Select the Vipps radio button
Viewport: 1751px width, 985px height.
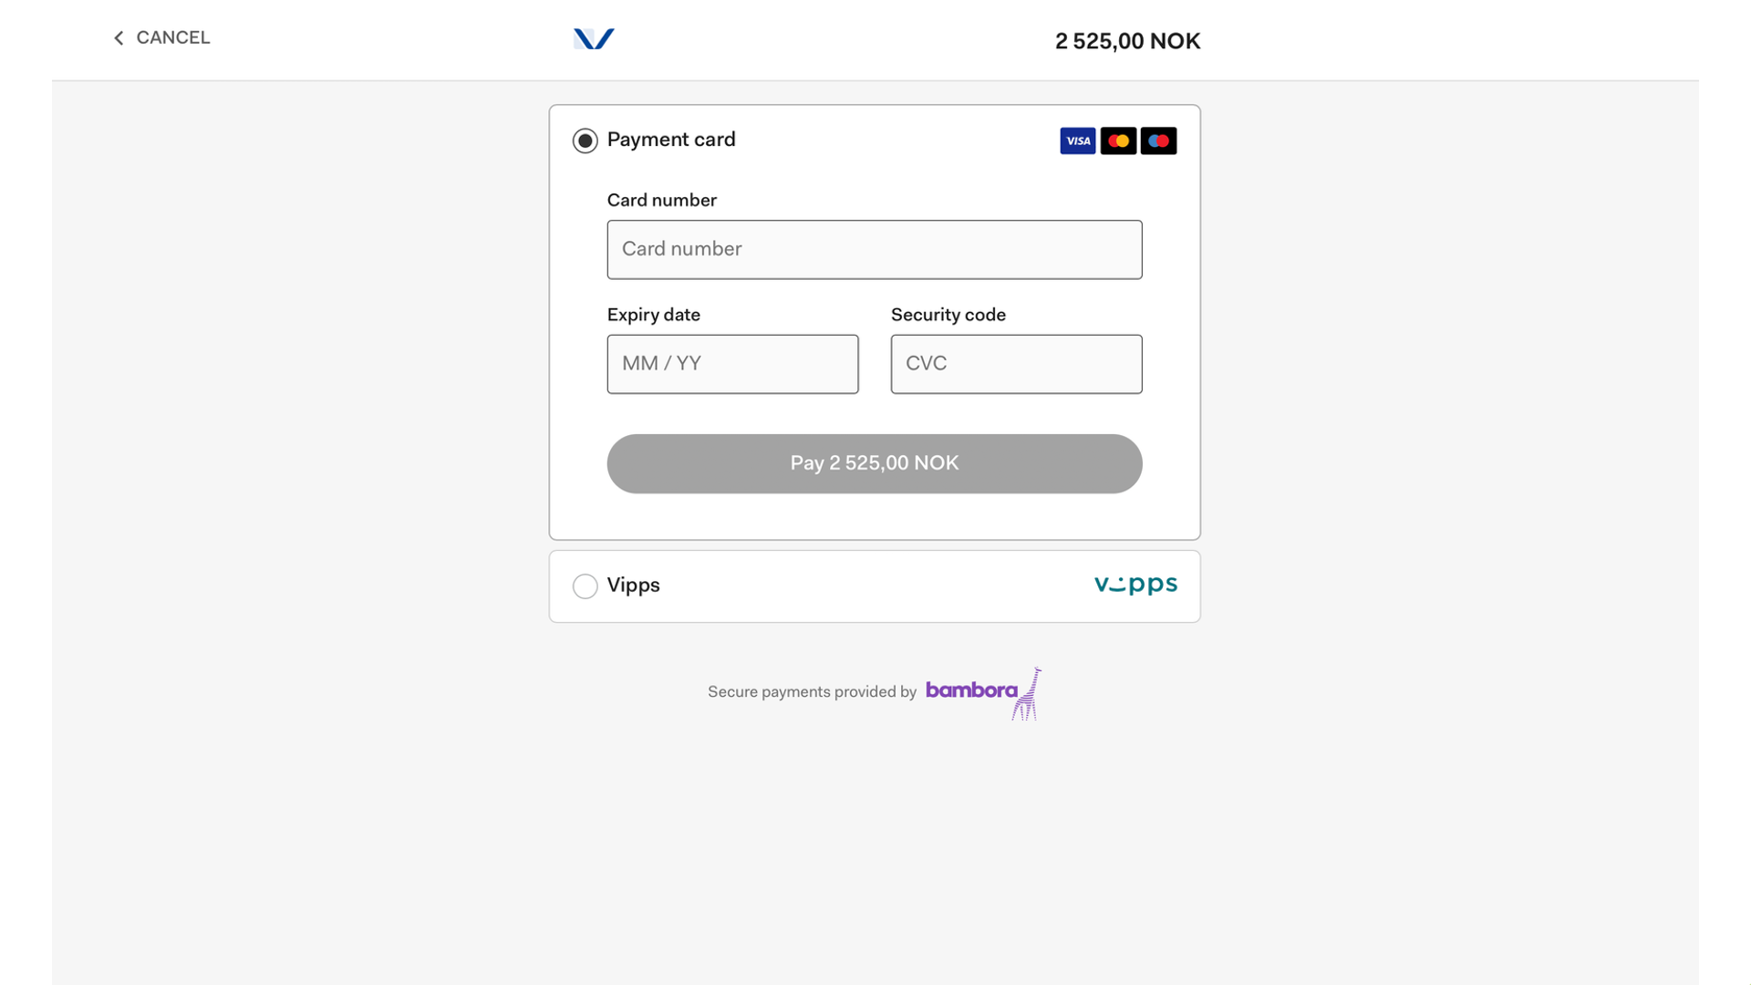tap(585, 586)
